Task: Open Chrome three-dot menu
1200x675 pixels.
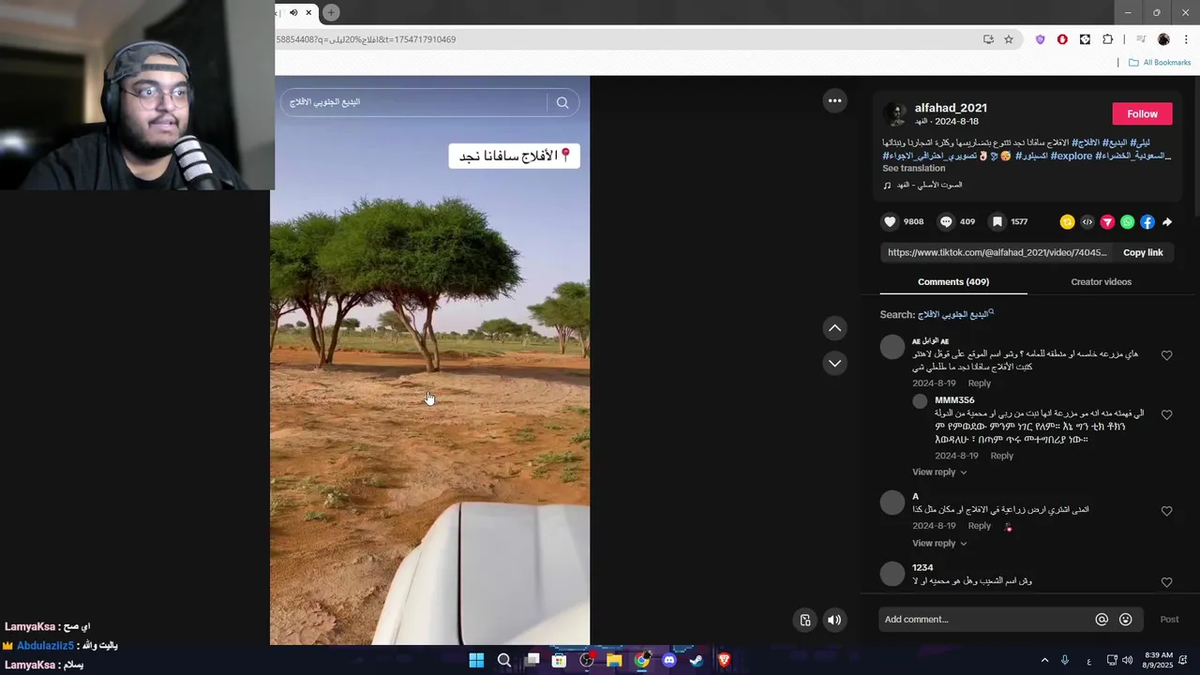Action: [1186, 39]
